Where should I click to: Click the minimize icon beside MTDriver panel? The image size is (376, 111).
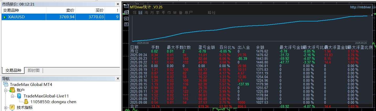pyautogui.click(x=126, y=5)
